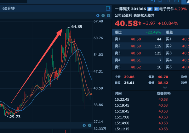
Task: Click the 67.48 price axis label
Action: 98,21
